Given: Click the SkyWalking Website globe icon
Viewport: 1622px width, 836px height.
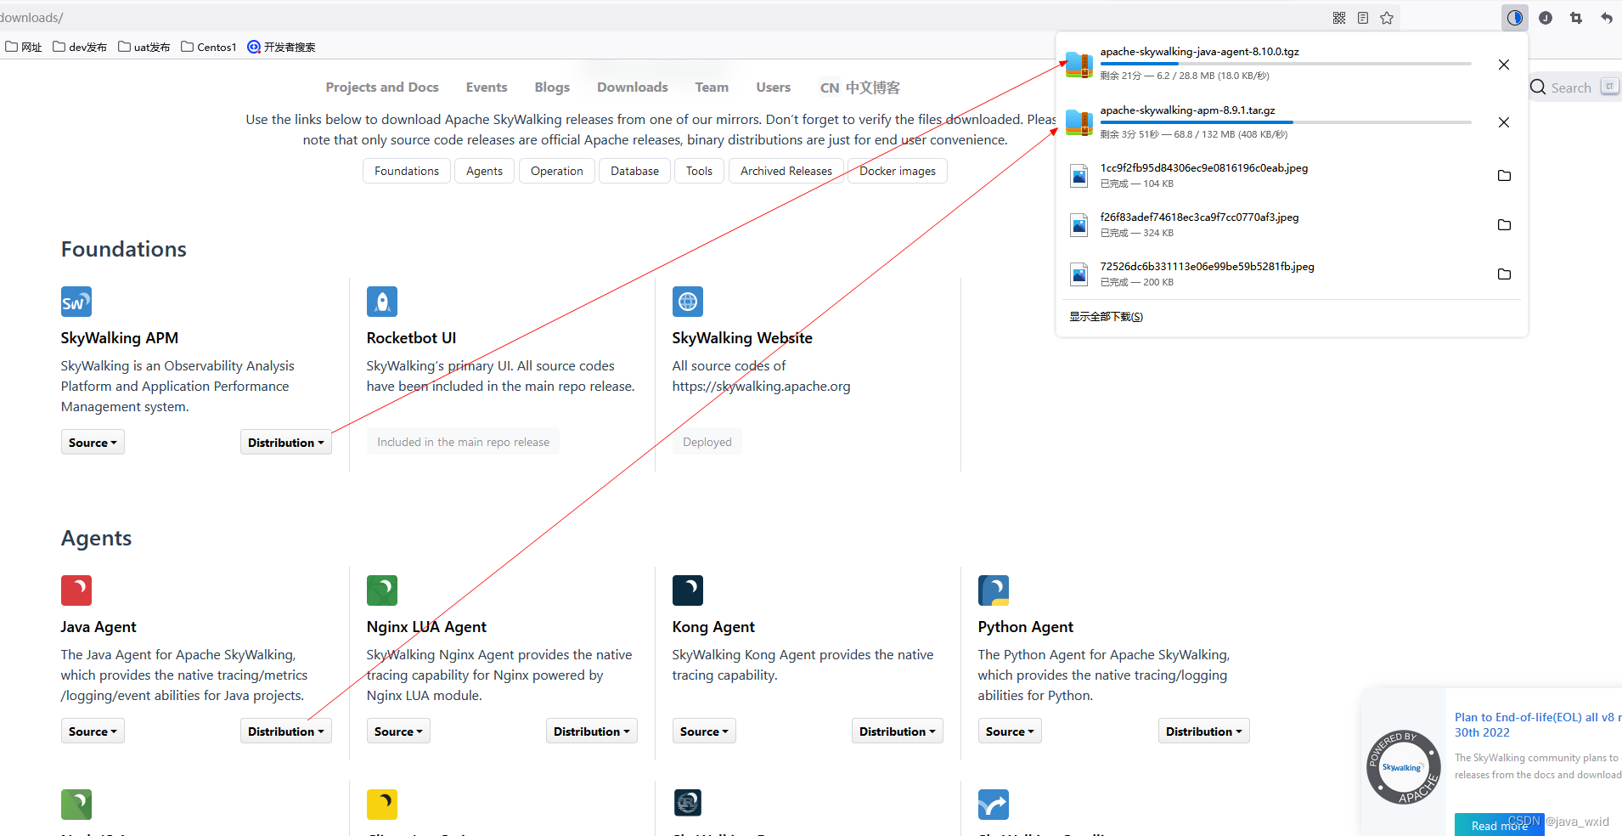Looking at the screenshot, I should [x=688, y=302].
